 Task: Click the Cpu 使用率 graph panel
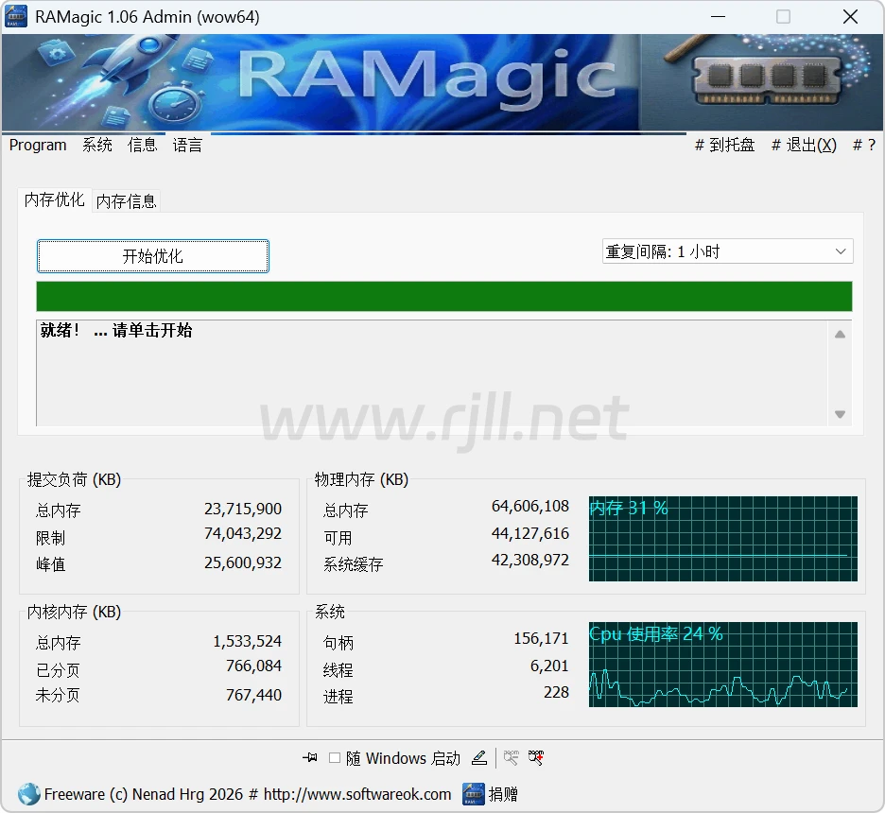pos(722,665)
